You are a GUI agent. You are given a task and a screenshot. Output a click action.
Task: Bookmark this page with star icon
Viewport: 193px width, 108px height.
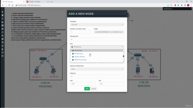point(171,5)
